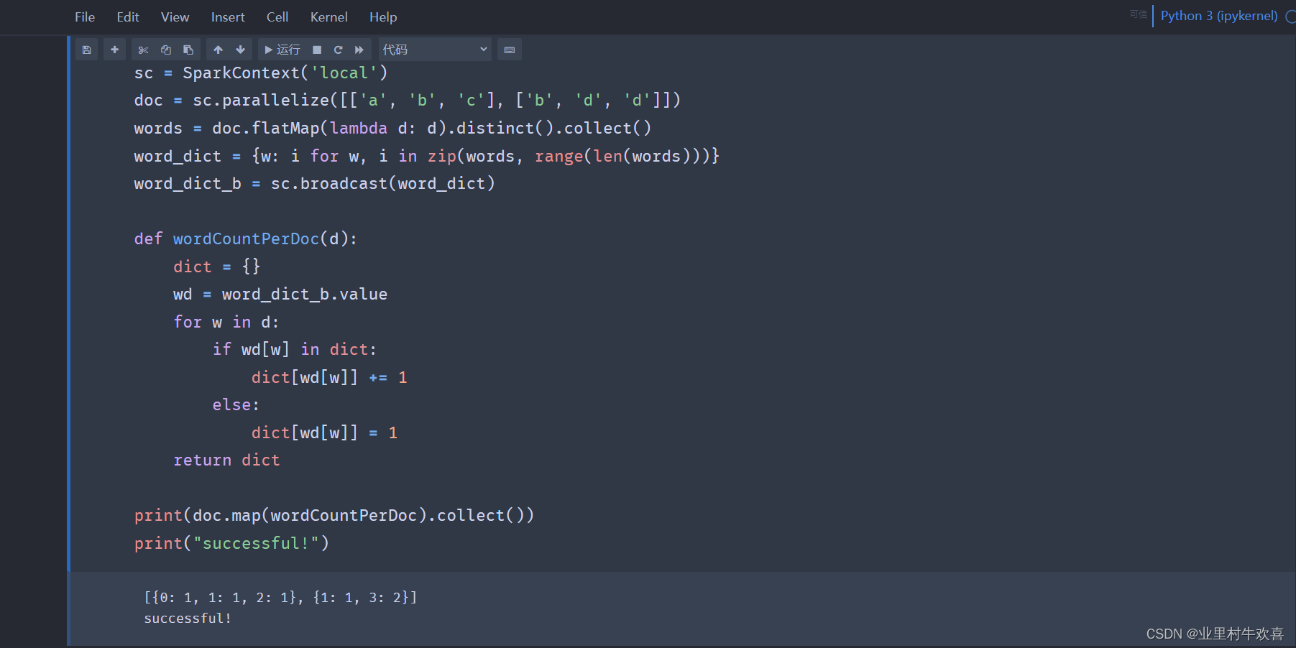The image size is (1296, 648).
Task: Restart kernel and run all cells icon
Action: (x=359, y=50)
